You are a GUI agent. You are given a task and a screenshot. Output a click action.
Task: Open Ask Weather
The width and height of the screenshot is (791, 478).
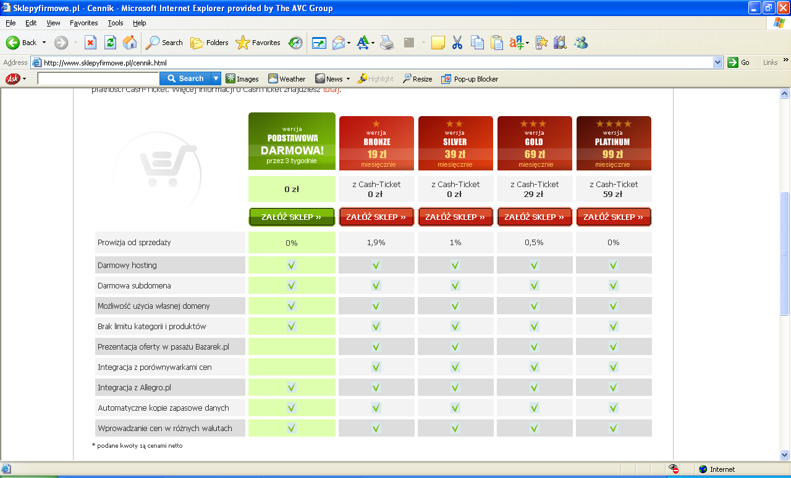point(287,78)
